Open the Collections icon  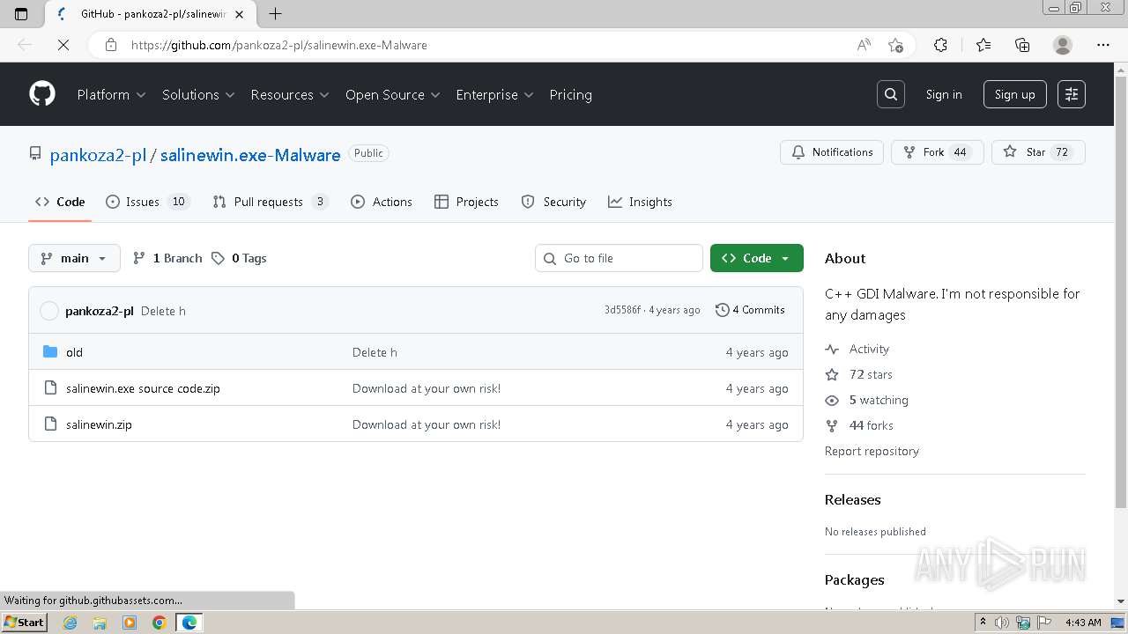click(x=1022, y=45)
